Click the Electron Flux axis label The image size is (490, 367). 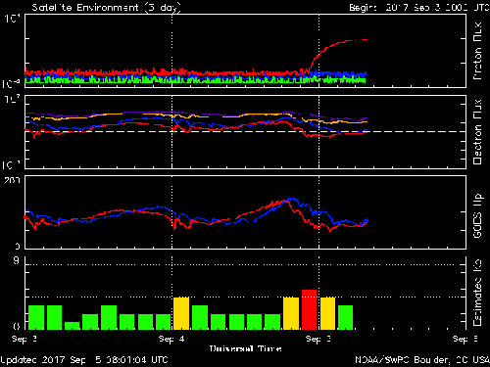[477, 132]
